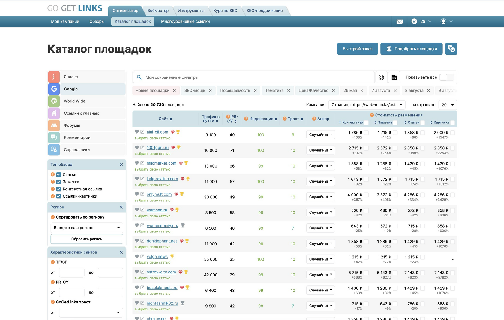This screenshot has height=320, width=504.
Task: Go to Мои кампании menu item
Action: [x=65, y=21]
